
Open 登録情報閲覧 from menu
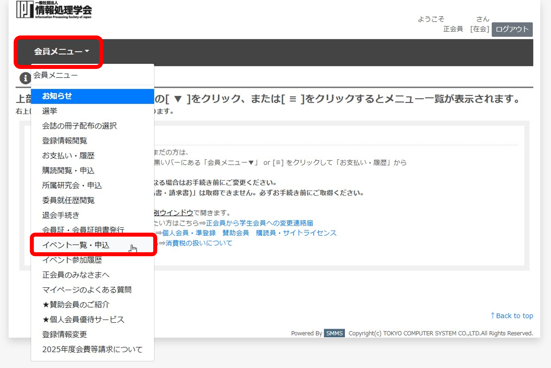tap(65, 141)
